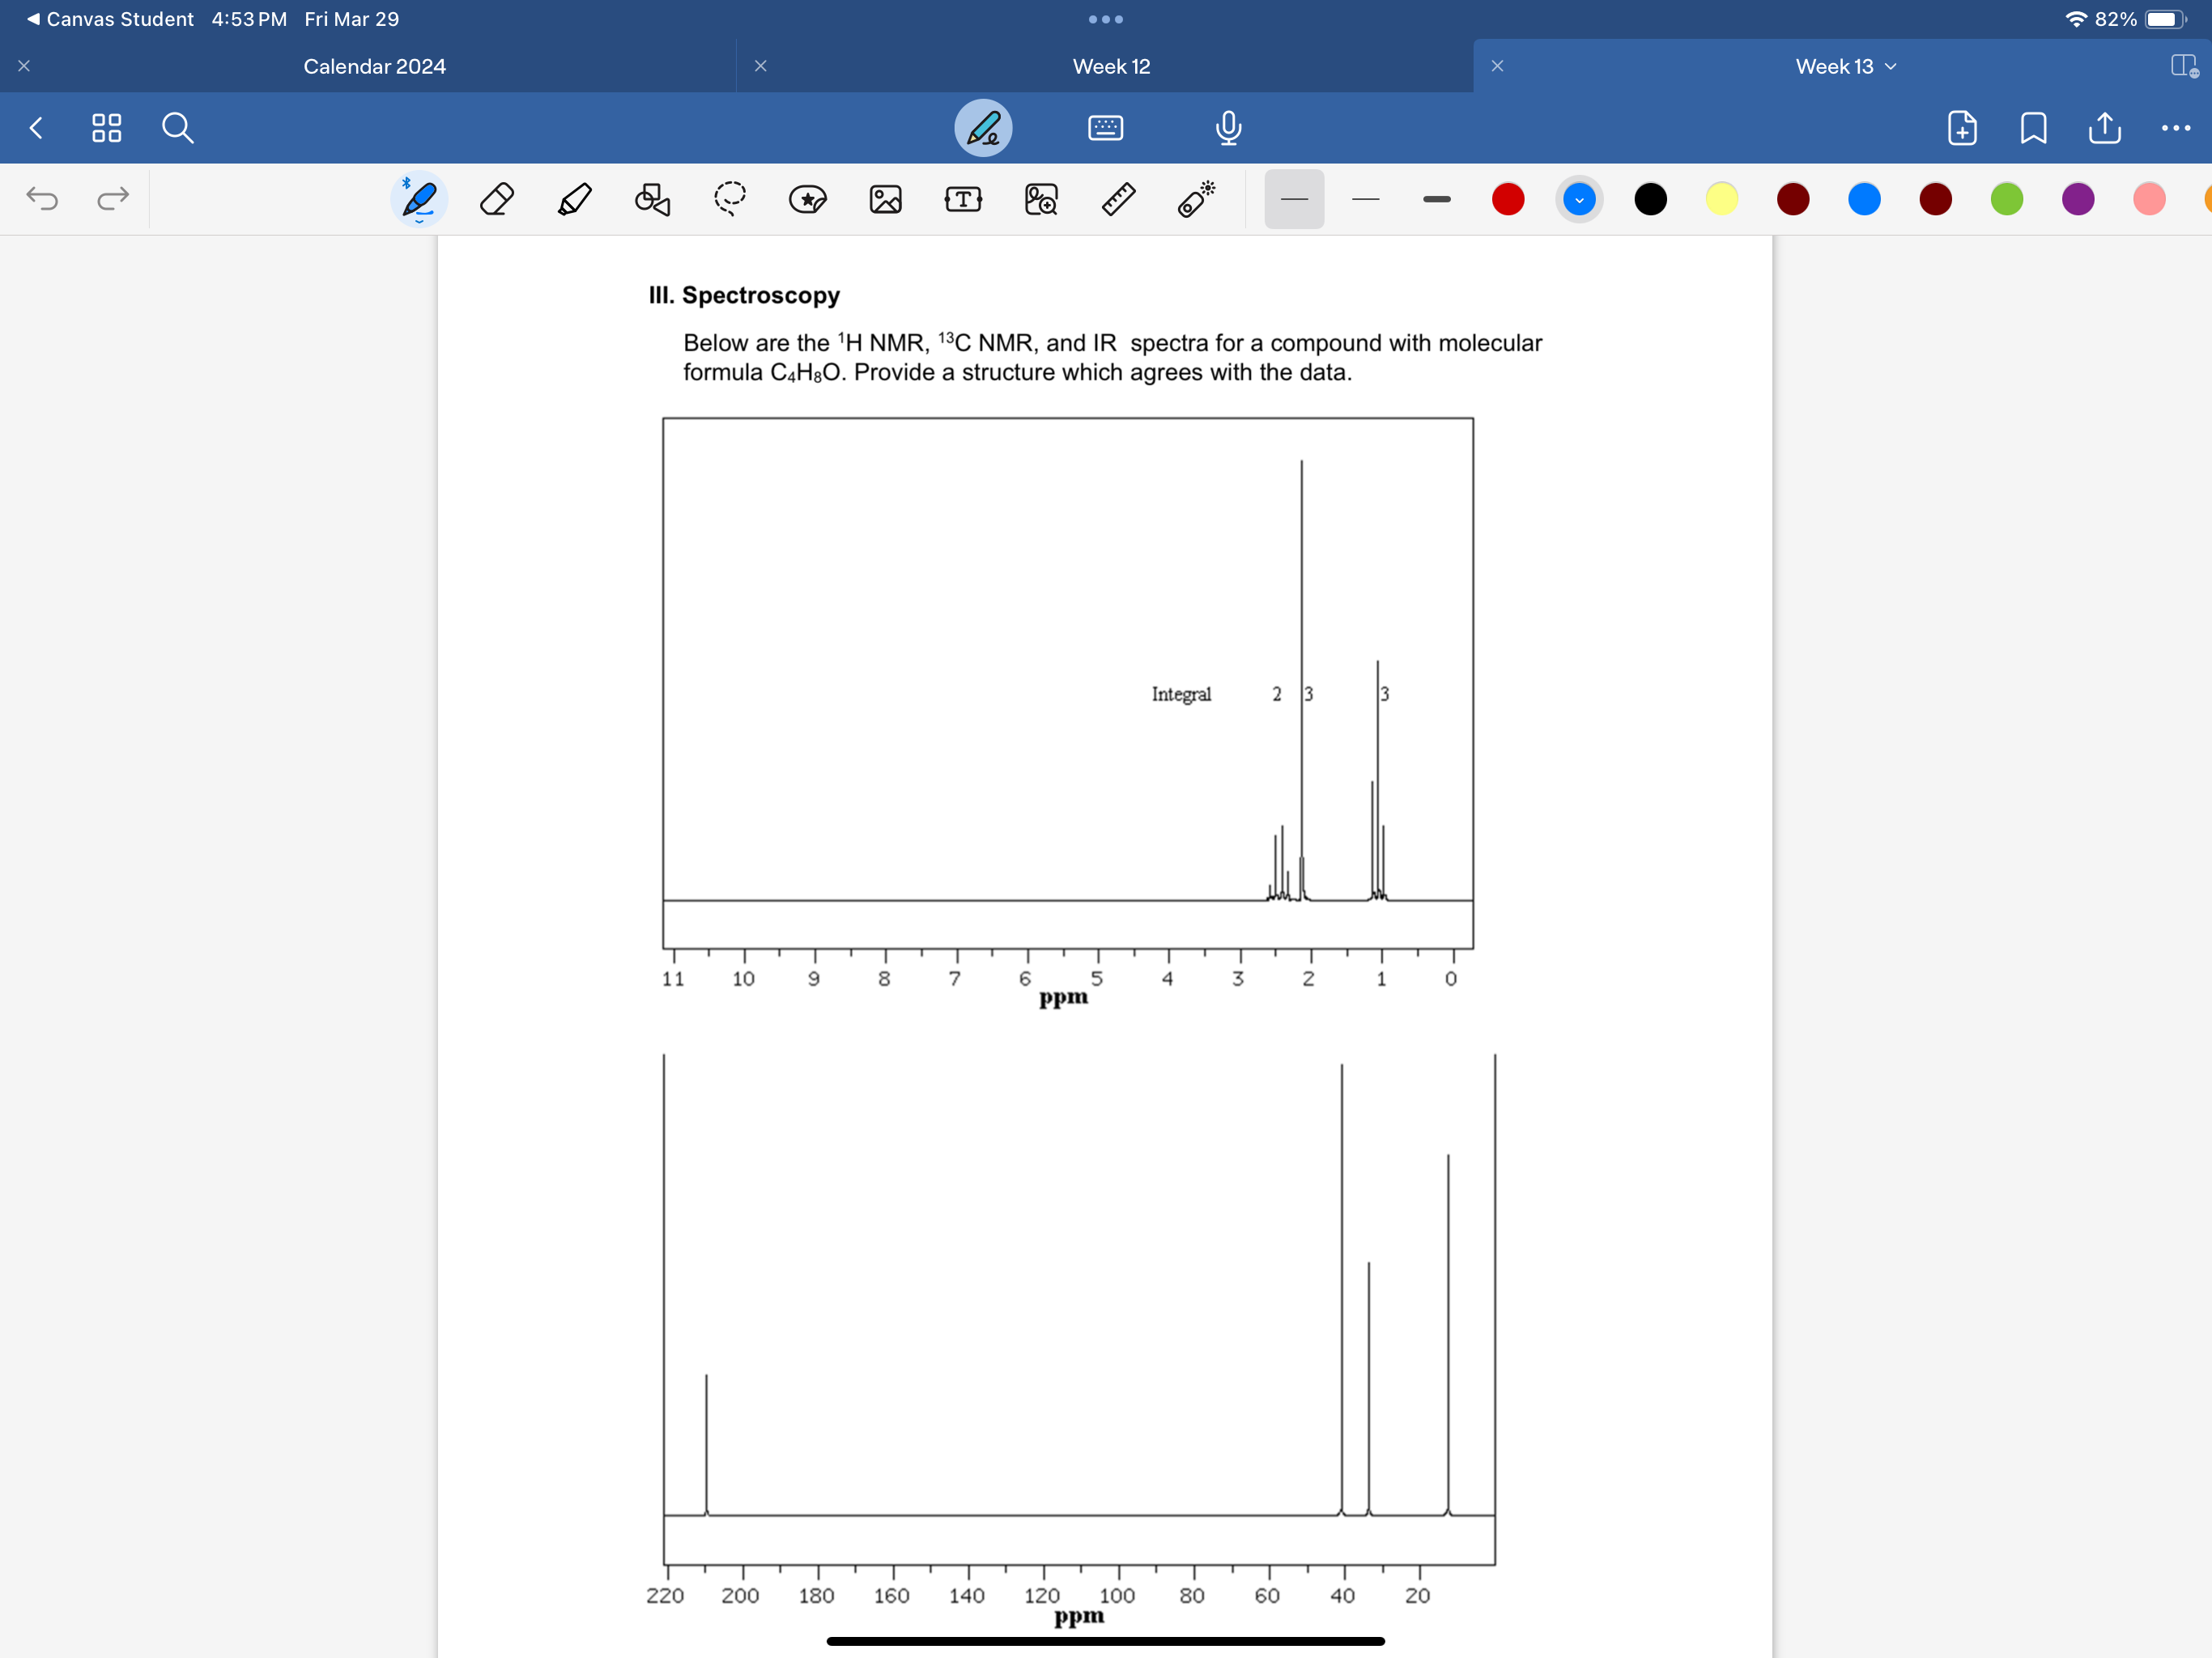Select the Eraser tool
Image resolution: width=2212 pixels, height=1658 pixels.
pos(497,199)
